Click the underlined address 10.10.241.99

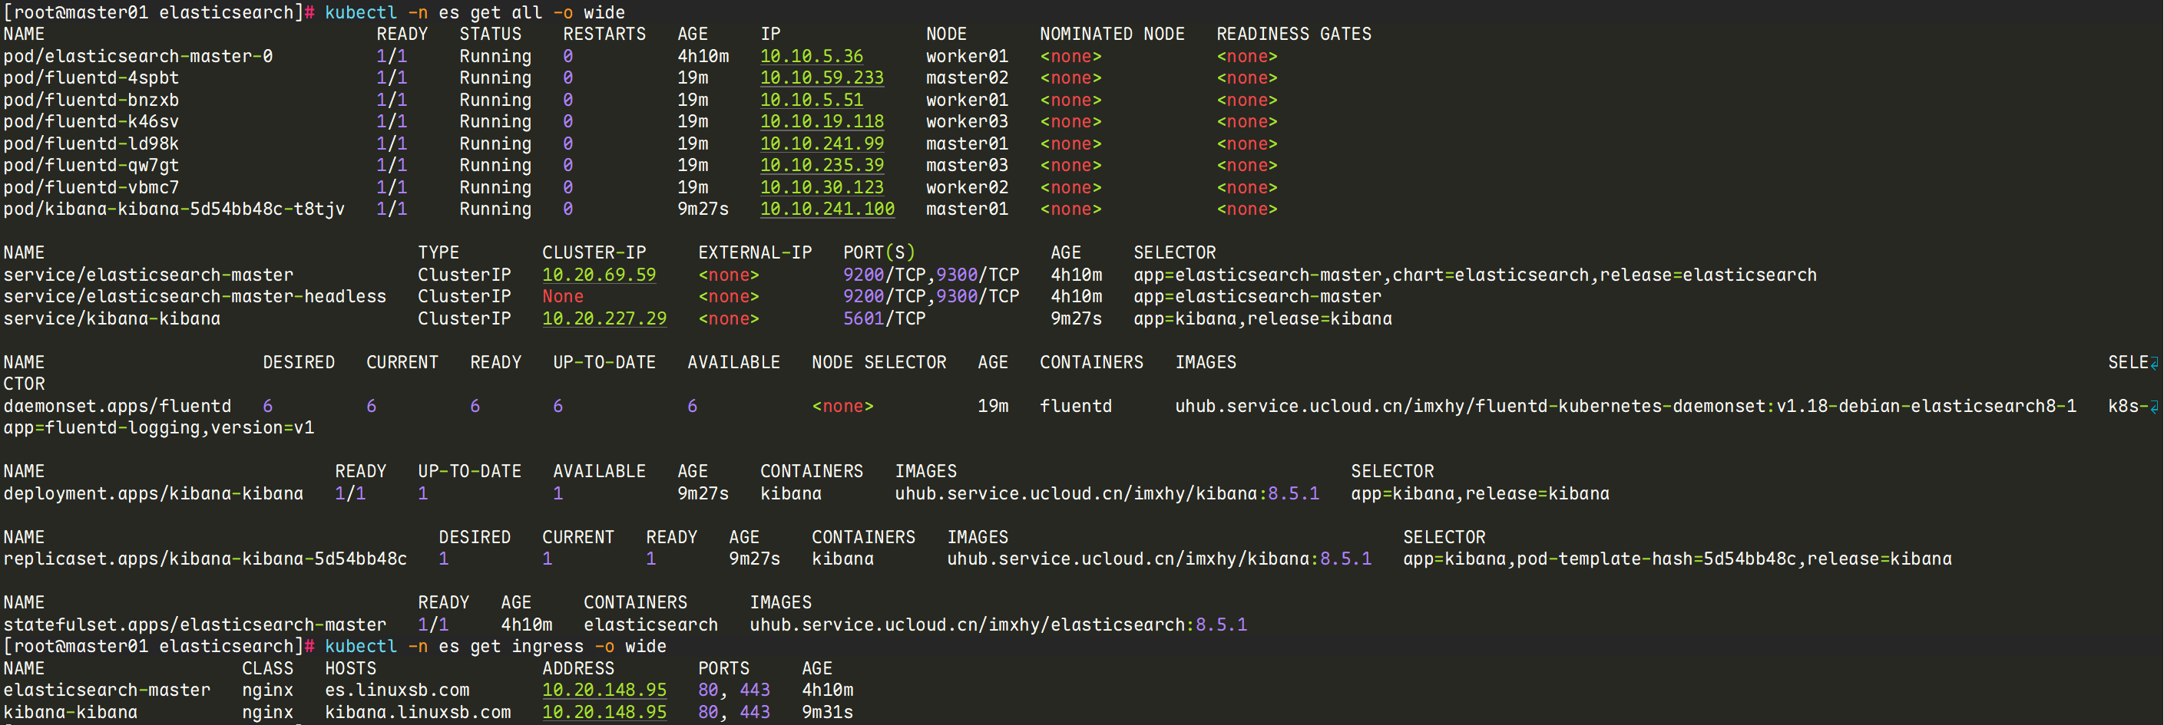(x=821, y=143)
